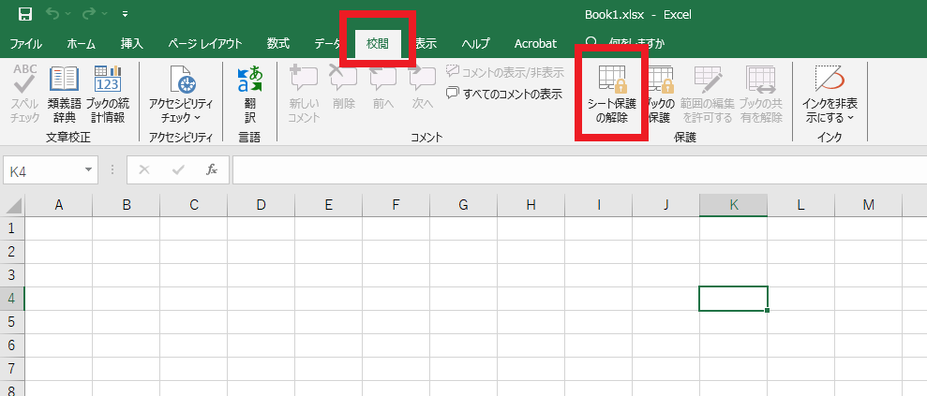Image resolution: width=927 pixels, height=396 pixels.
Task: Go to previous comment with 前へ
Action: click(383, 88)
